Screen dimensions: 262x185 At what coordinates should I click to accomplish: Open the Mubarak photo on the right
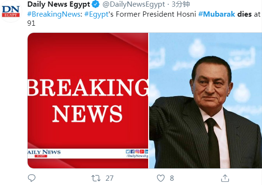click(x=205, y=100)
